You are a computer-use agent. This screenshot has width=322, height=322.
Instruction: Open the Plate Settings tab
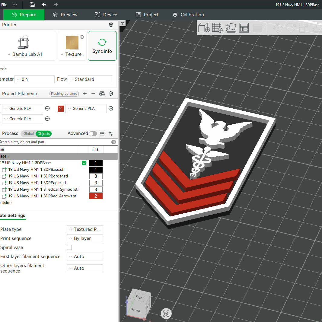pyautogui.click(x=13, y=216)
